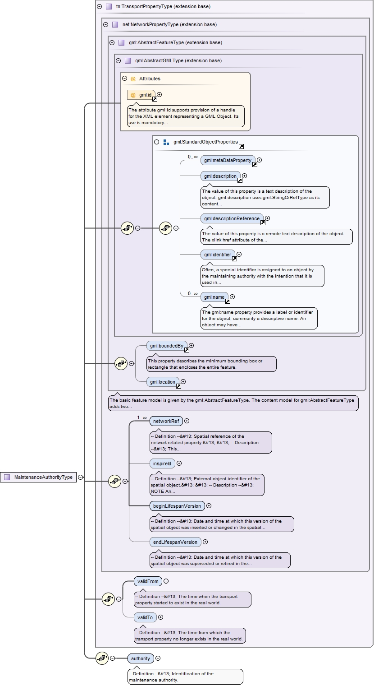Viewport: 374px width, 686px height.
Task: Select gml:descriptionReference element
Action: 232,218
